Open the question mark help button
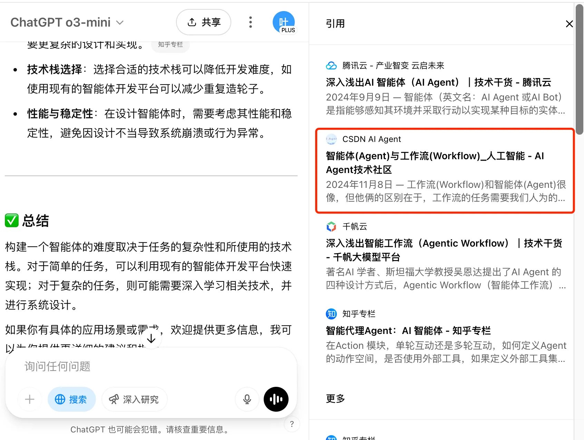Screen dimensions: 584x440 click(292, 424)
